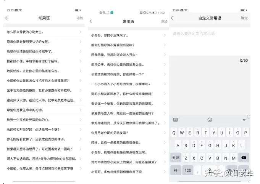Go back from the 常用语 screen showing 11:03
Viewport: 260px width, 184px height.
point(91,21)
